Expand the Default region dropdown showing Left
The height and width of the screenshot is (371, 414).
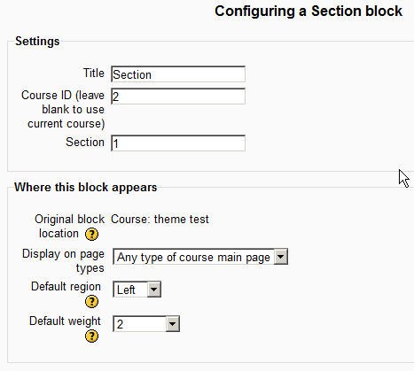[137, 289]
